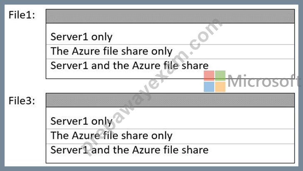Click the yellow square of Microsoft logo
The image size is (303, 171).
pos(220,87)
